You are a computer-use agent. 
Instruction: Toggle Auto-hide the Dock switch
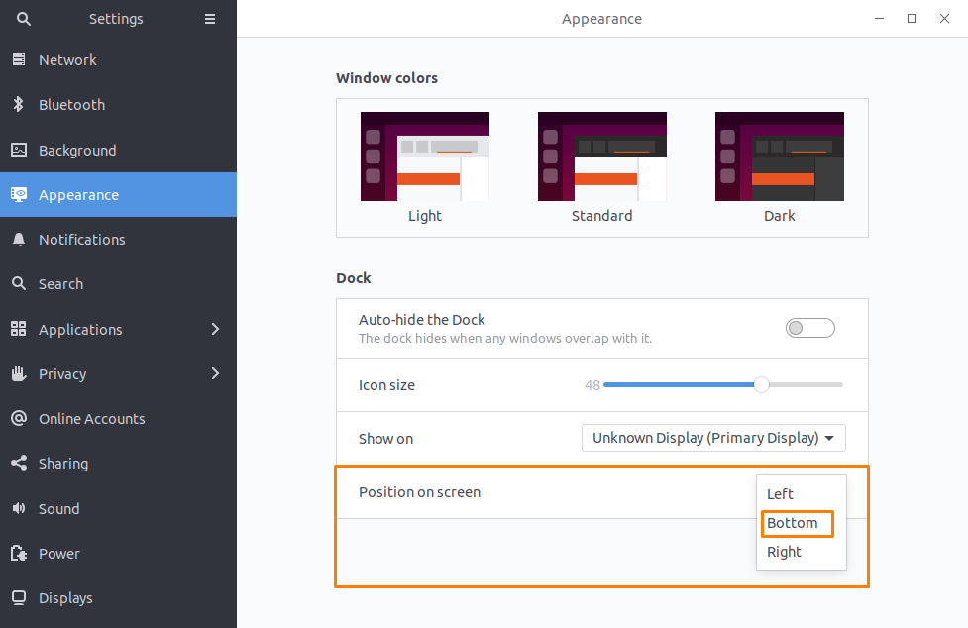click(809, 328)
